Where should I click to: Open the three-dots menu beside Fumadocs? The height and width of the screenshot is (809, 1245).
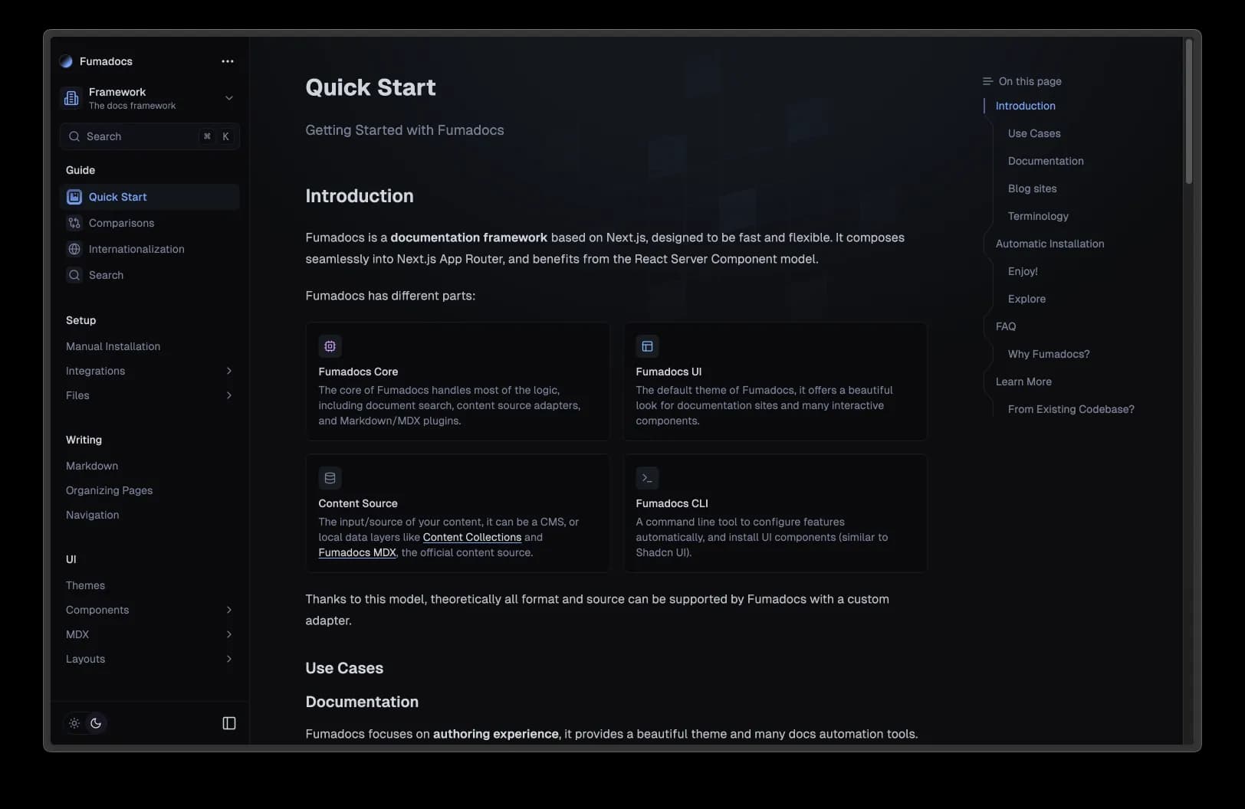point(228,61)
